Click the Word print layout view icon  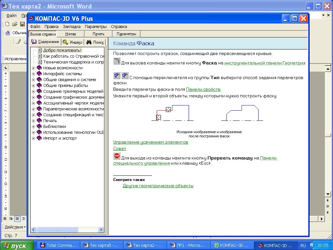click(17, 218)
